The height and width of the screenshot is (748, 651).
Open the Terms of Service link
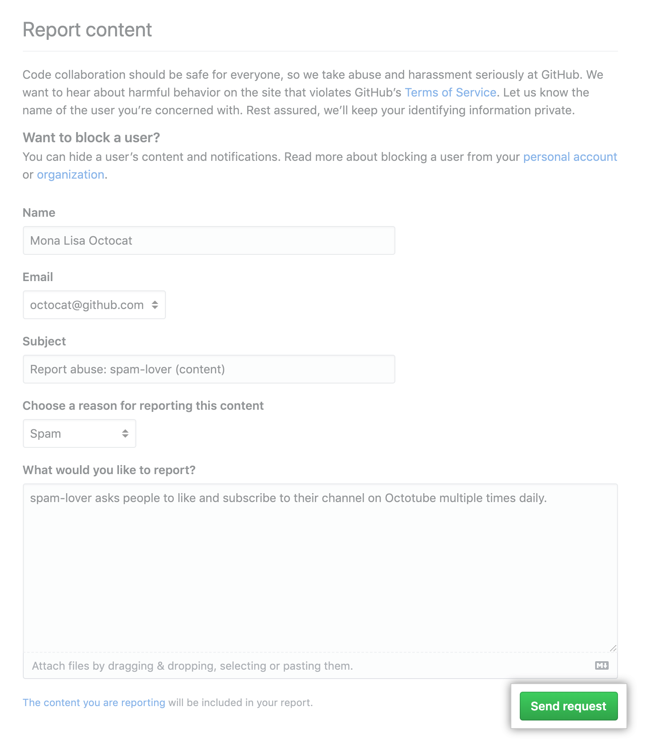click(450, 92)
